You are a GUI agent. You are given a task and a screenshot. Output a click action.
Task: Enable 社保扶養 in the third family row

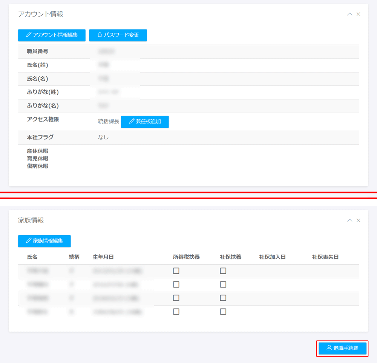223,298
